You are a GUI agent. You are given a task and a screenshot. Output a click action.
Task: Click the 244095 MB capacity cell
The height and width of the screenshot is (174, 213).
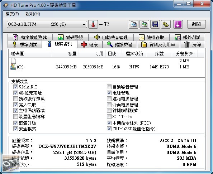coord(66,67)
